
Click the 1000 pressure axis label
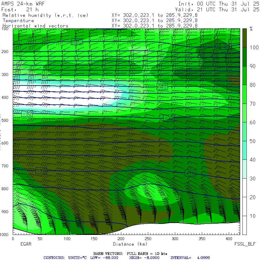pos(4,235)
